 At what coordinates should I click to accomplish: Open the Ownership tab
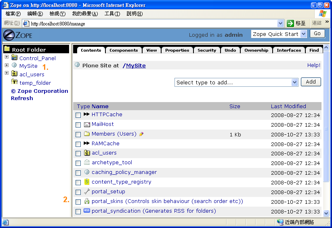(x=256, y=50)
